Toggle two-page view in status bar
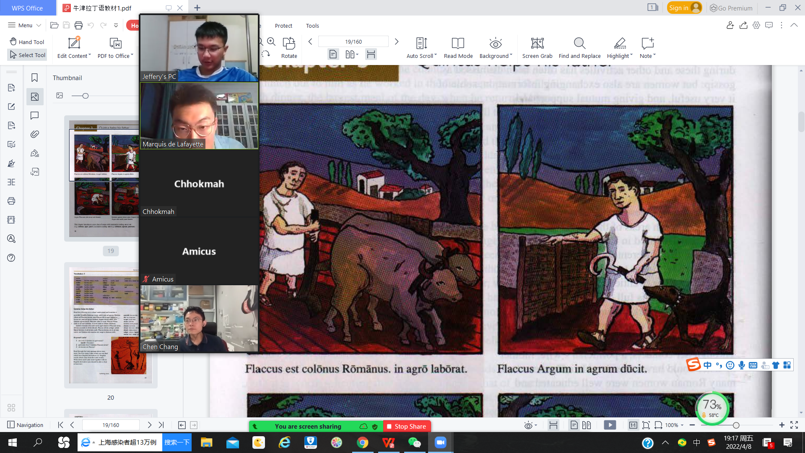This screenshot has width=805, height=453. pyautogui.click(x=587, y=425)
